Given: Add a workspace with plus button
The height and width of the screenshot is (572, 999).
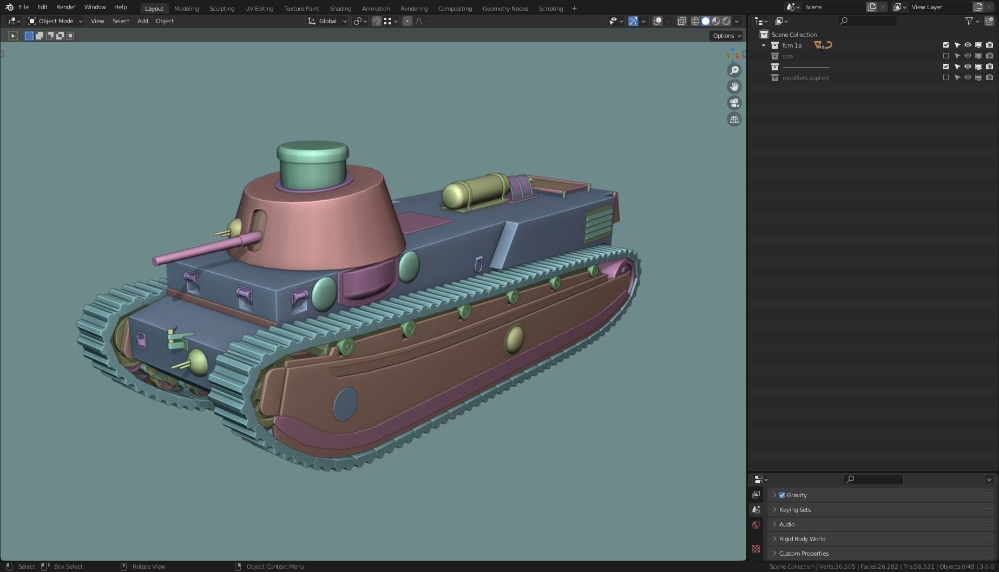Looking at the screenshot, I should click(574, 9).
